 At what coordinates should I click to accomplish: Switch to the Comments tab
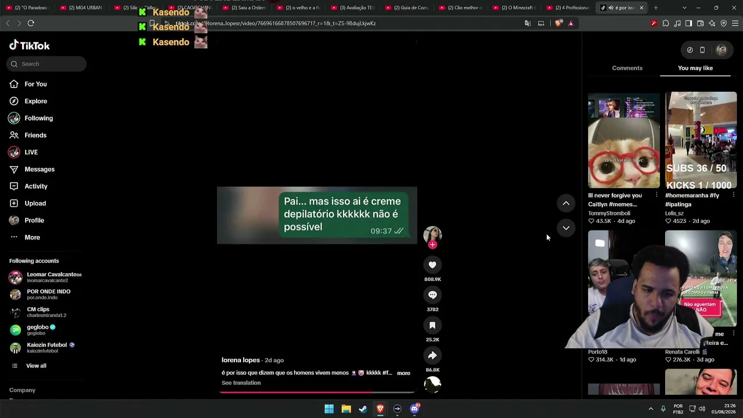(x=627, y=68)
